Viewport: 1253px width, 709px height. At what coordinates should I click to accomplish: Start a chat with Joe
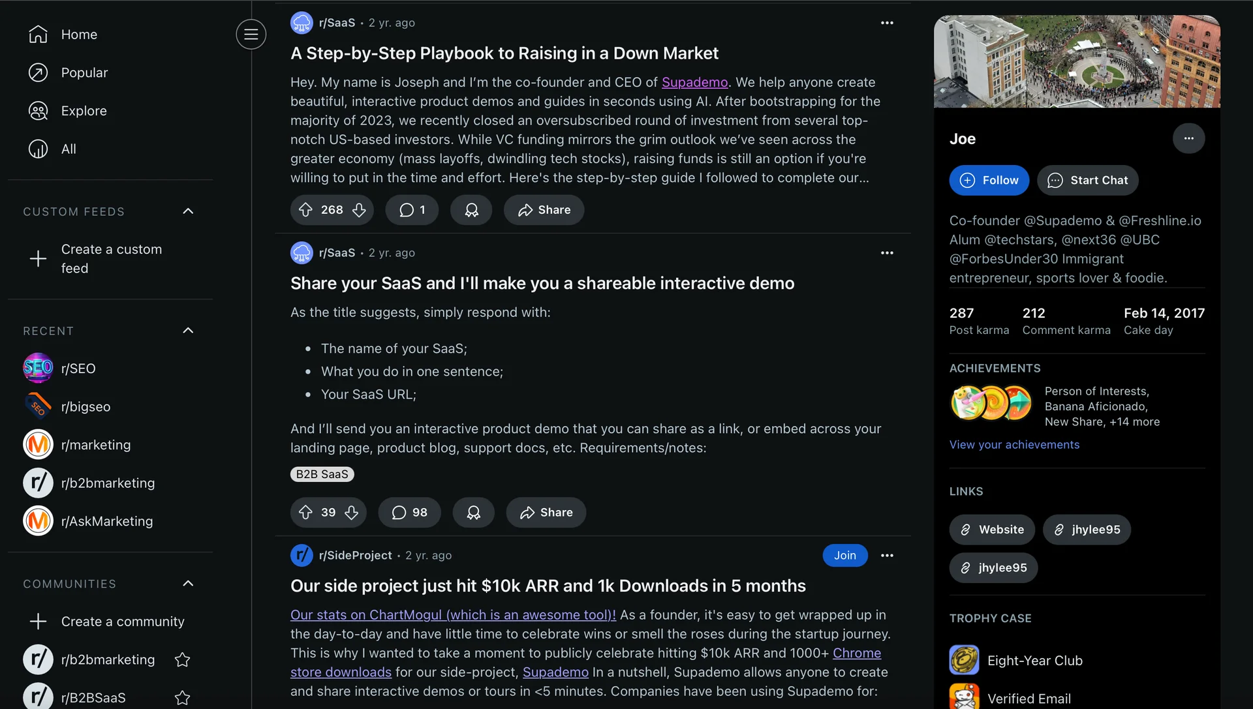1089,180
